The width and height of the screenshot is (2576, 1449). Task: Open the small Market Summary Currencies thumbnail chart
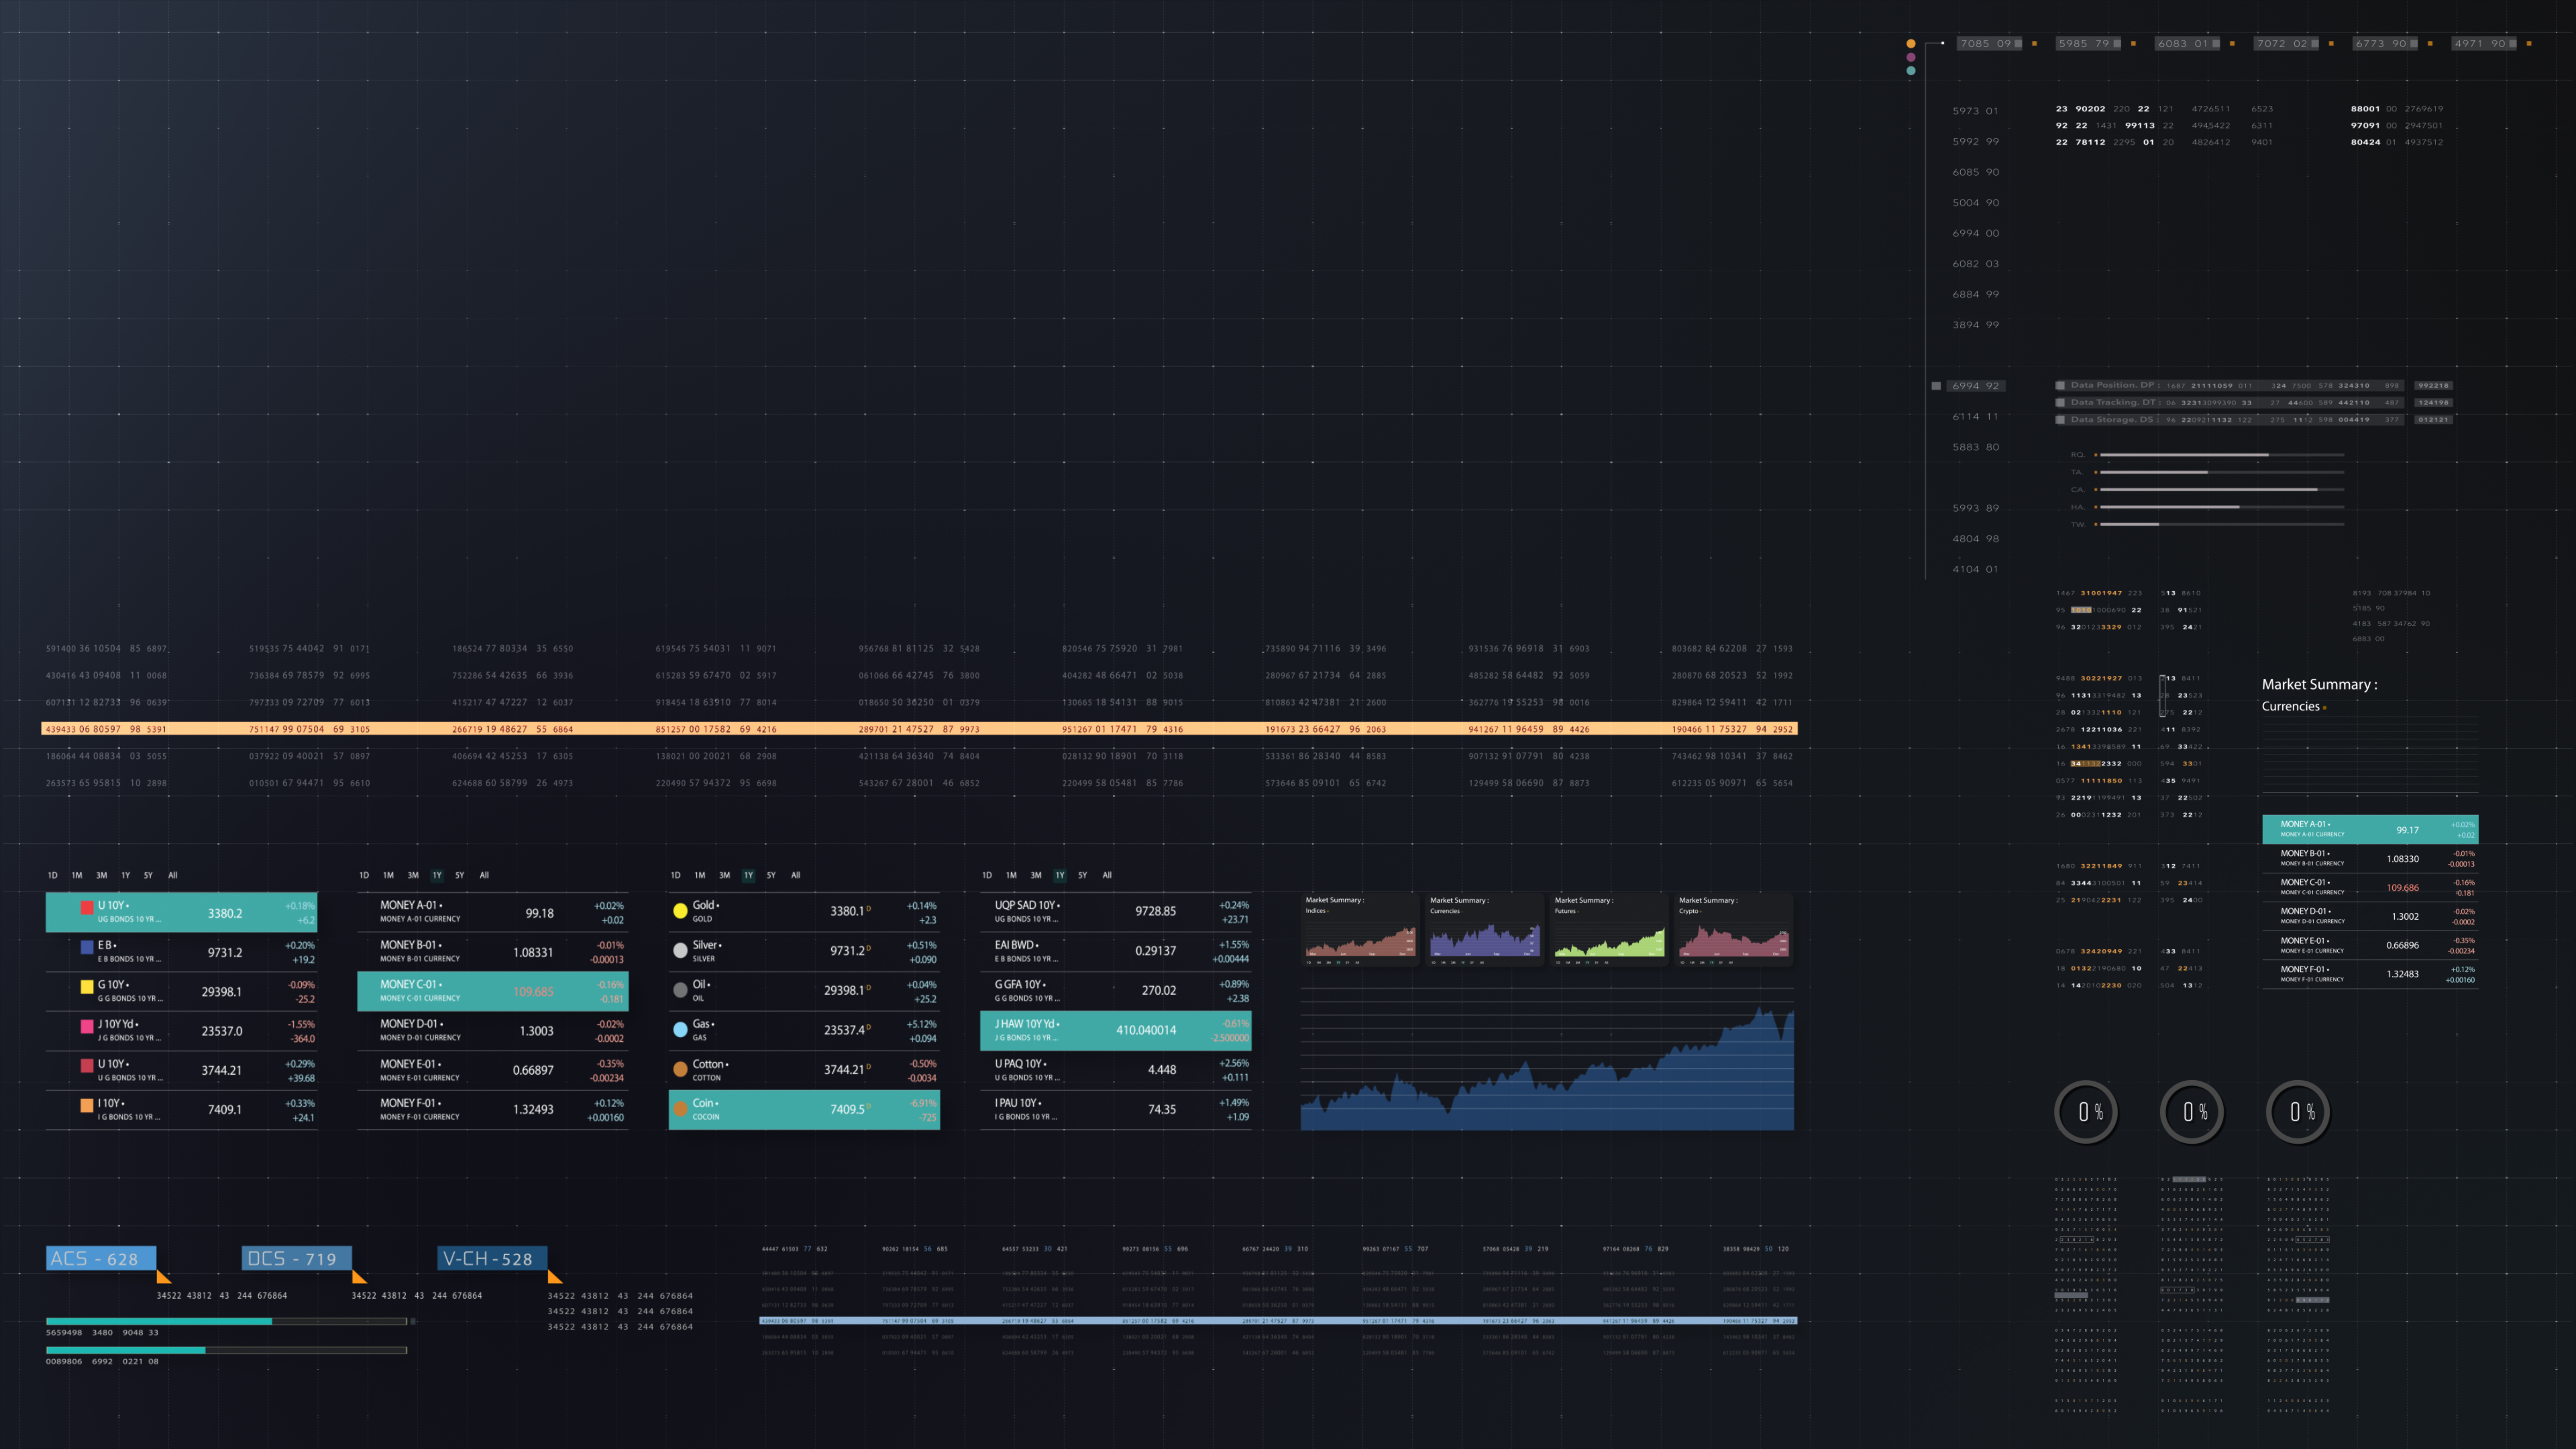(x=1485, y=929)
